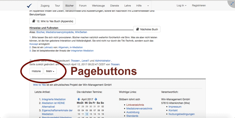Open the 12. Wiki to Yes Buch (Appendix) button
The width and height of the screenshot is (235, 118).
53,21
